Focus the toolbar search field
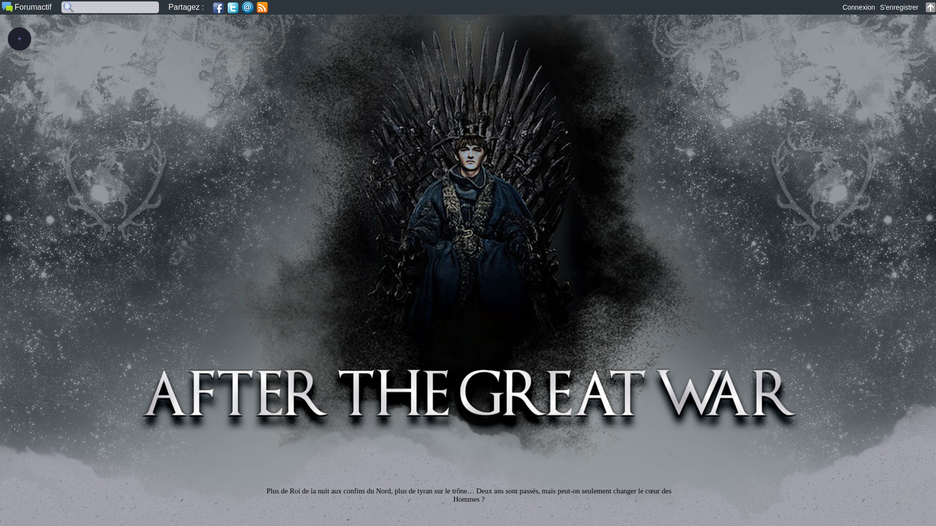Screen dimensions: 936x526 coord(110,7)
